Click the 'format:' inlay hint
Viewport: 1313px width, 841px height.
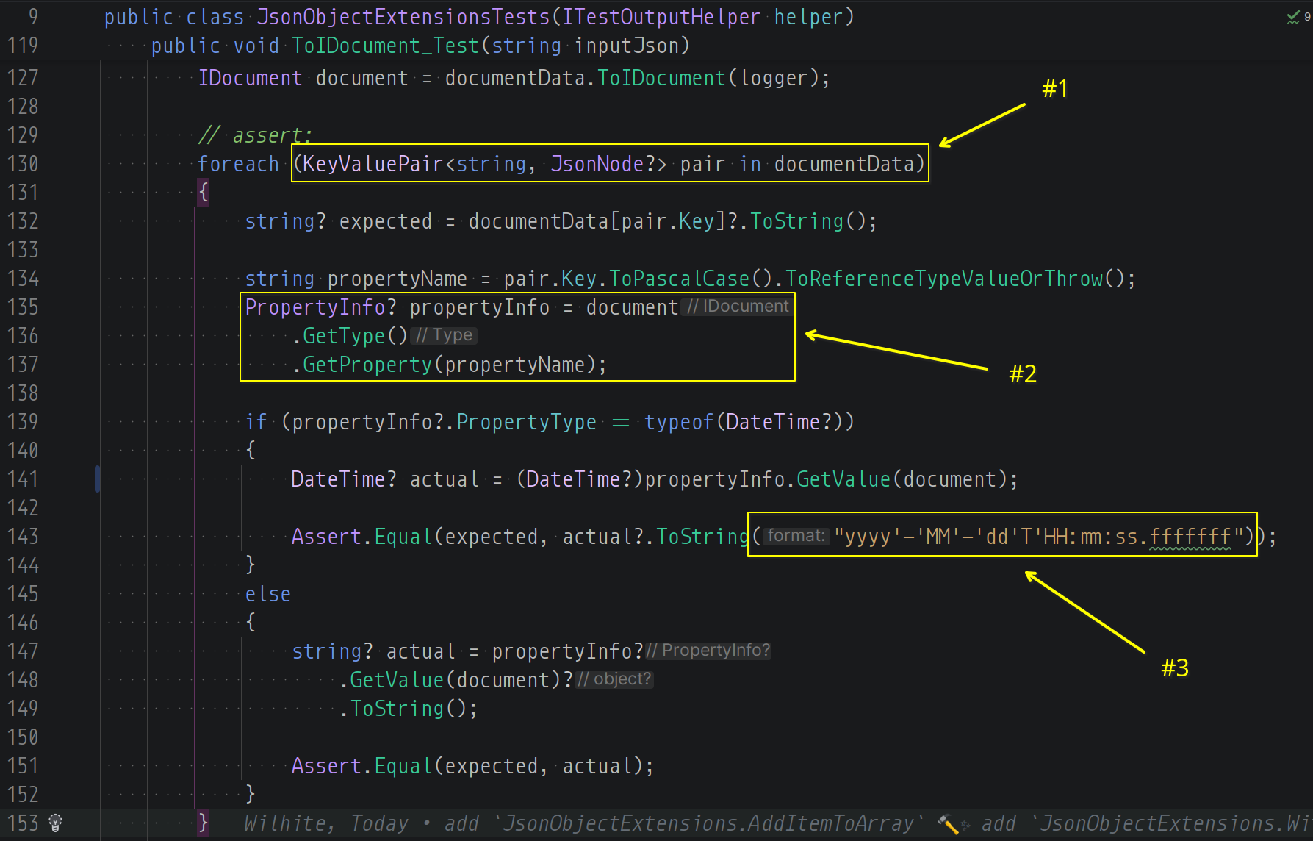(x=796, y=536)
